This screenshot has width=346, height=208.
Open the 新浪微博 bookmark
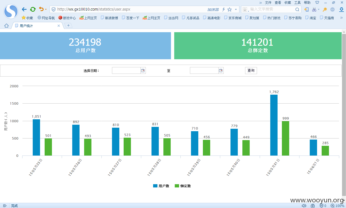pyautogui.click(x=109, y=18)
